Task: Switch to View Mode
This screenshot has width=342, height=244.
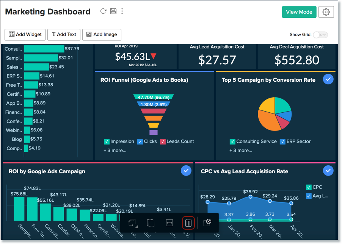Action: pyautogui.click(x=299, y=12)
